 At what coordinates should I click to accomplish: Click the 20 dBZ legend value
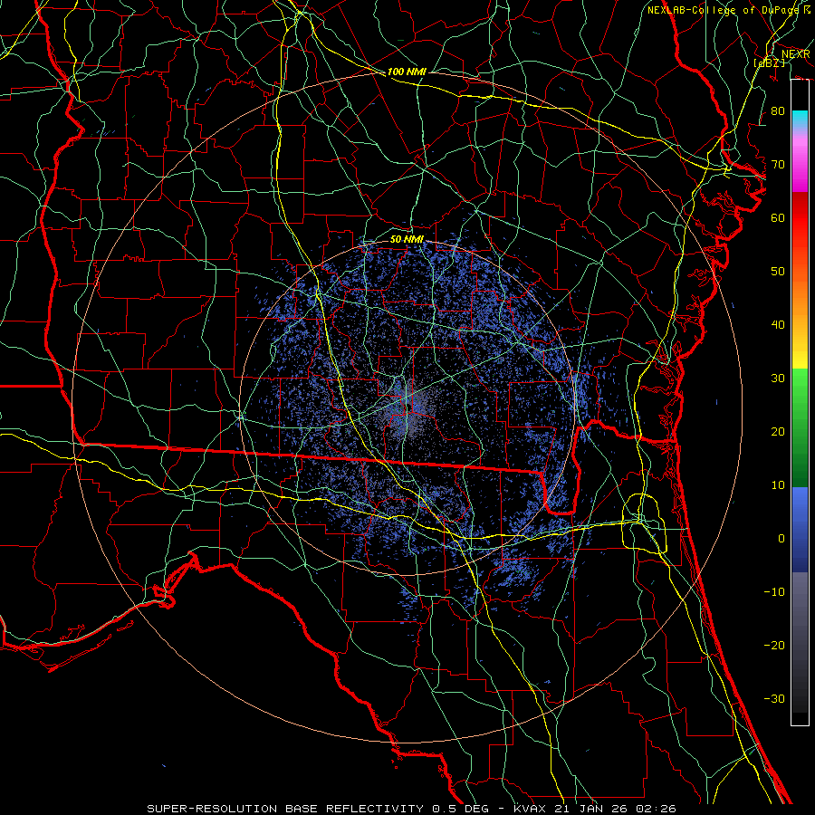click(x=778, y=431)
